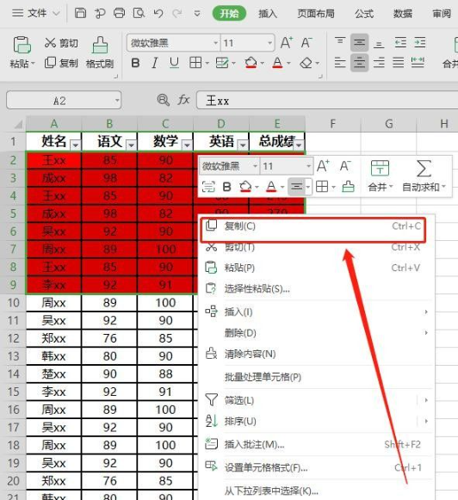458x500 pixels.
Task: Open the font name dropdown in ribbon
Action: click(x=215, y=43)
